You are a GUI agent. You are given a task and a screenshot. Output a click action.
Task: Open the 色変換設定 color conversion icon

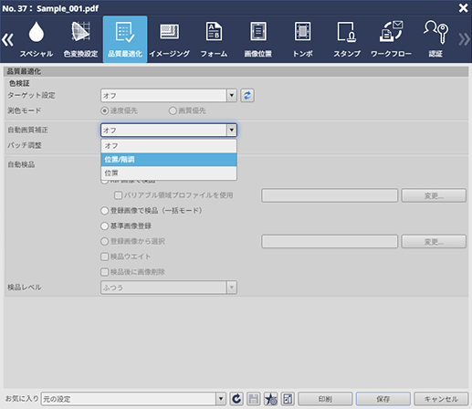click(80, 39)
